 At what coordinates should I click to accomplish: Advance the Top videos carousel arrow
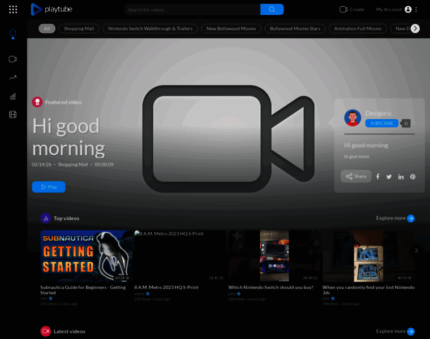click(416, 250)
